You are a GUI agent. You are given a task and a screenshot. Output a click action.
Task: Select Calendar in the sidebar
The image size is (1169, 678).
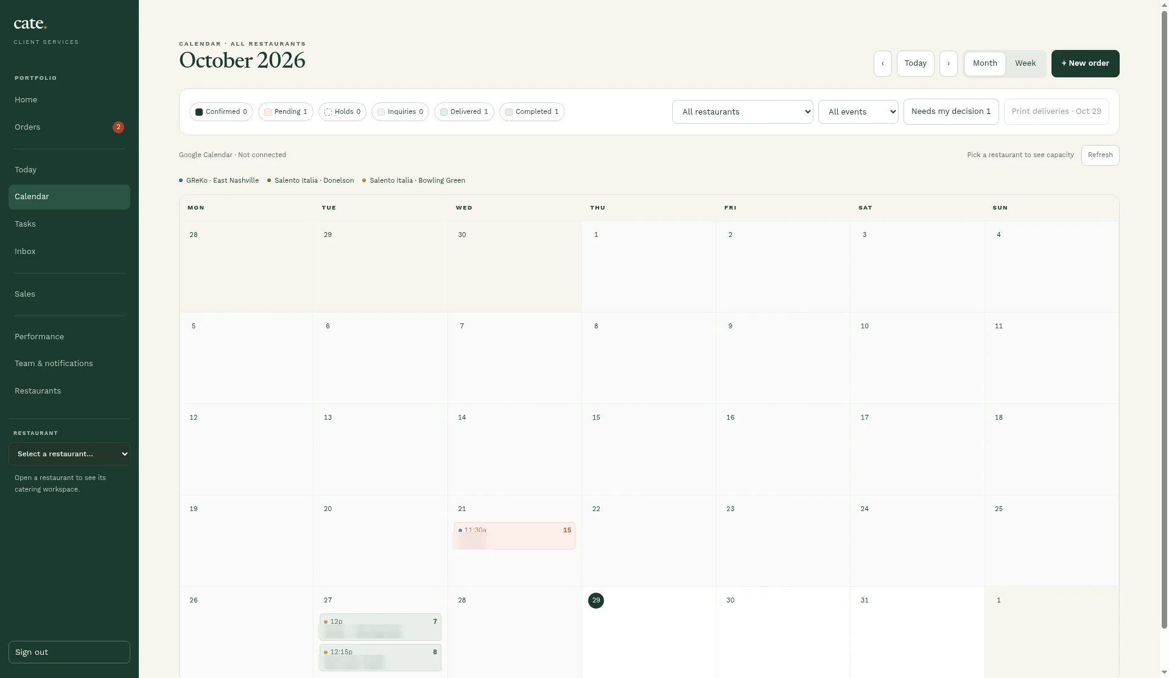(69, 197)
